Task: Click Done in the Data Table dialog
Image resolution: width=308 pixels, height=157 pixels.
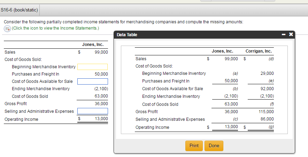Action: click(x=214, y=146)
